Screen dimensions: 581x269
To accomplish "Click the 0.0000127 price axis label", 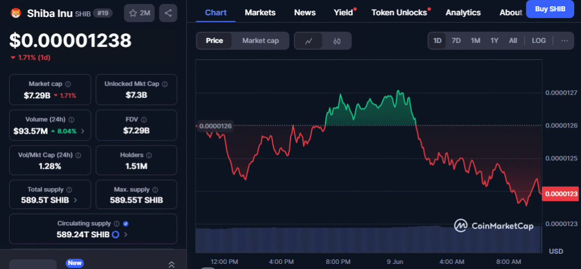I will click(561, 93).
